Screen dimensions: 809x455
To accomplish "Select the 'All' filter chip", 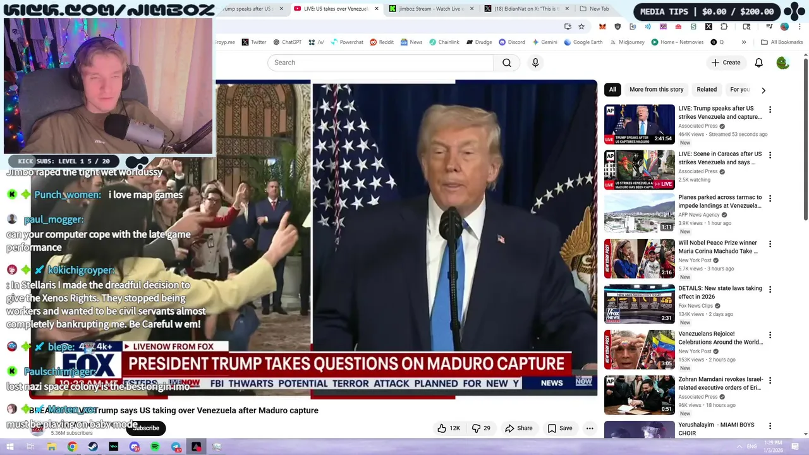I will pyautogui.click(x=612, y=90).
